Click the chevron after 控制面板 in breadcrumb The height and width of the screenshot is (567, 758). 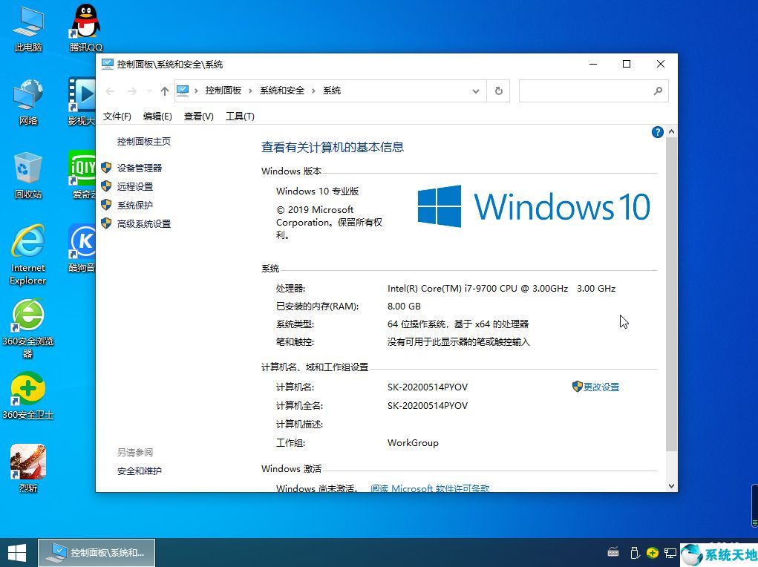251,91
